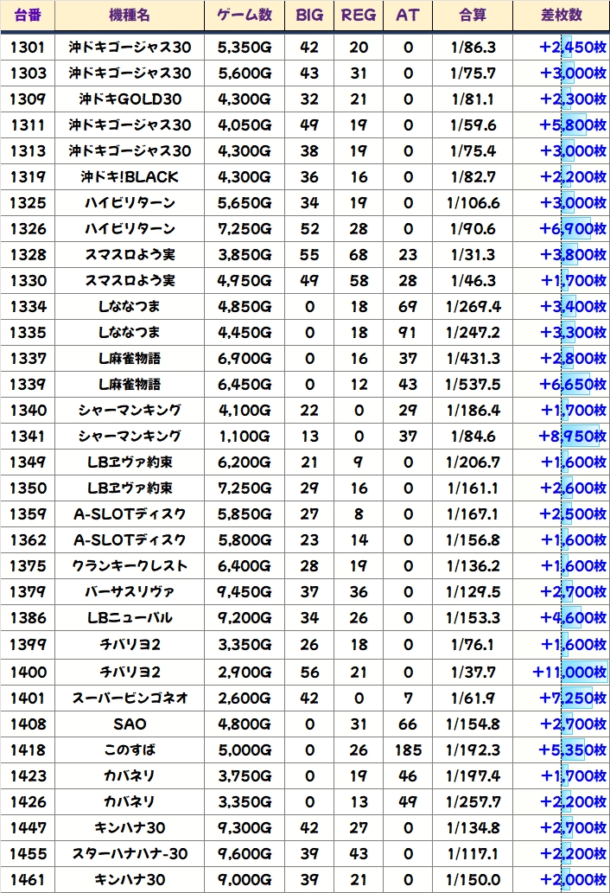Select machine number 1399 cell
610x893 pixels.
pos(28,645)
